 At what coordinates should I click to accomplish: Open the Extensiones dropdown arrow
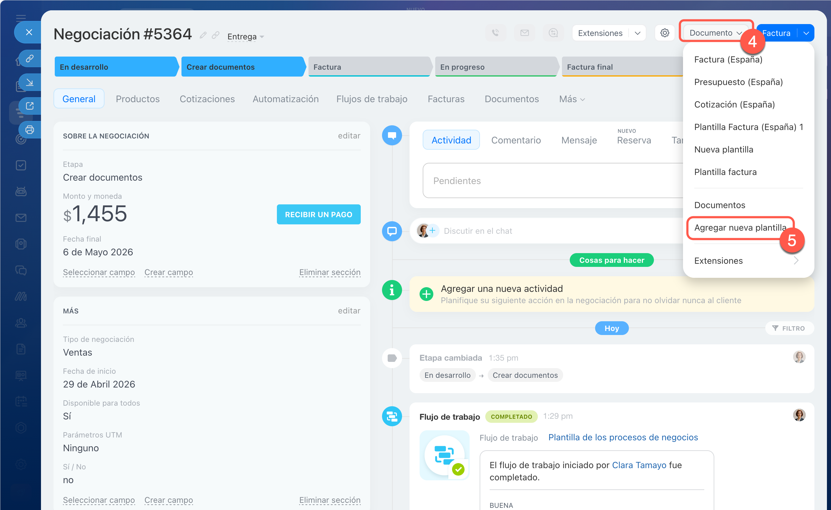[638, 33]
